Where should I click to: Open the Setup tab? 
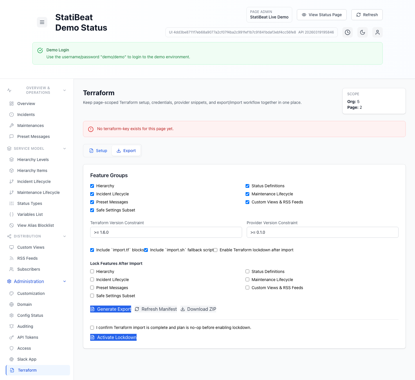98,150
